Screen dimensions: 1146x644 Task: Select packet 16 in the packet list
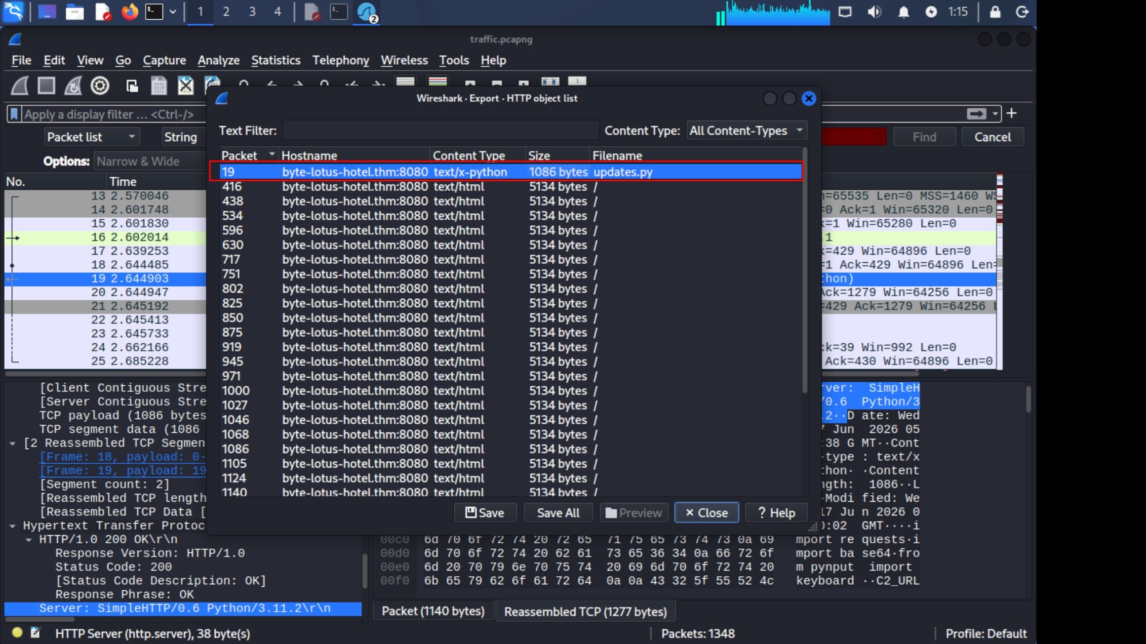tap(105, 237)
